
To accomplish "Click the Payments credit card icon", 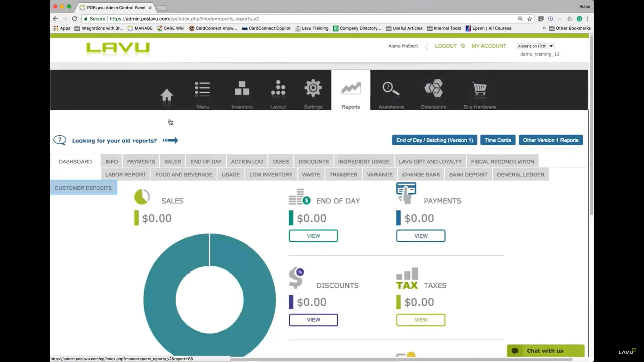I will [406, 193].
